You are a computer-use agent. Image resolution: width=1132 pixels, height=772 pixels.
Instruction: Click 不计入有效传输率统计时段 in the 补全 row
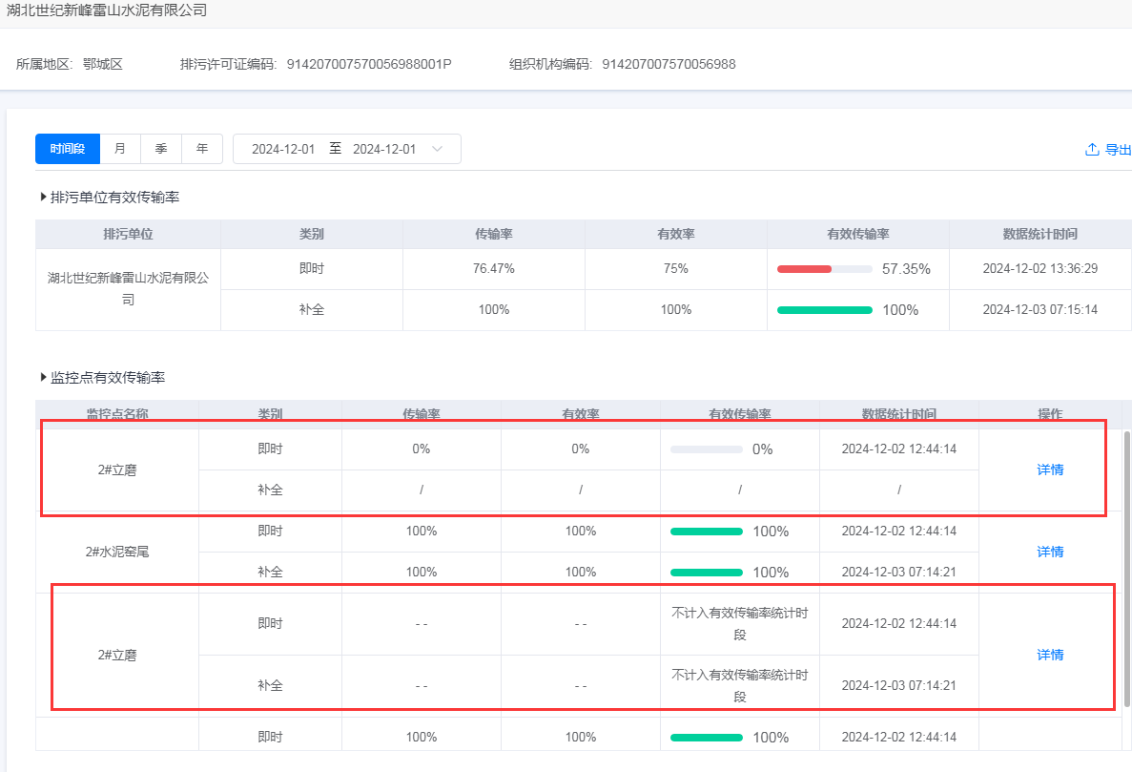point(739,686)
